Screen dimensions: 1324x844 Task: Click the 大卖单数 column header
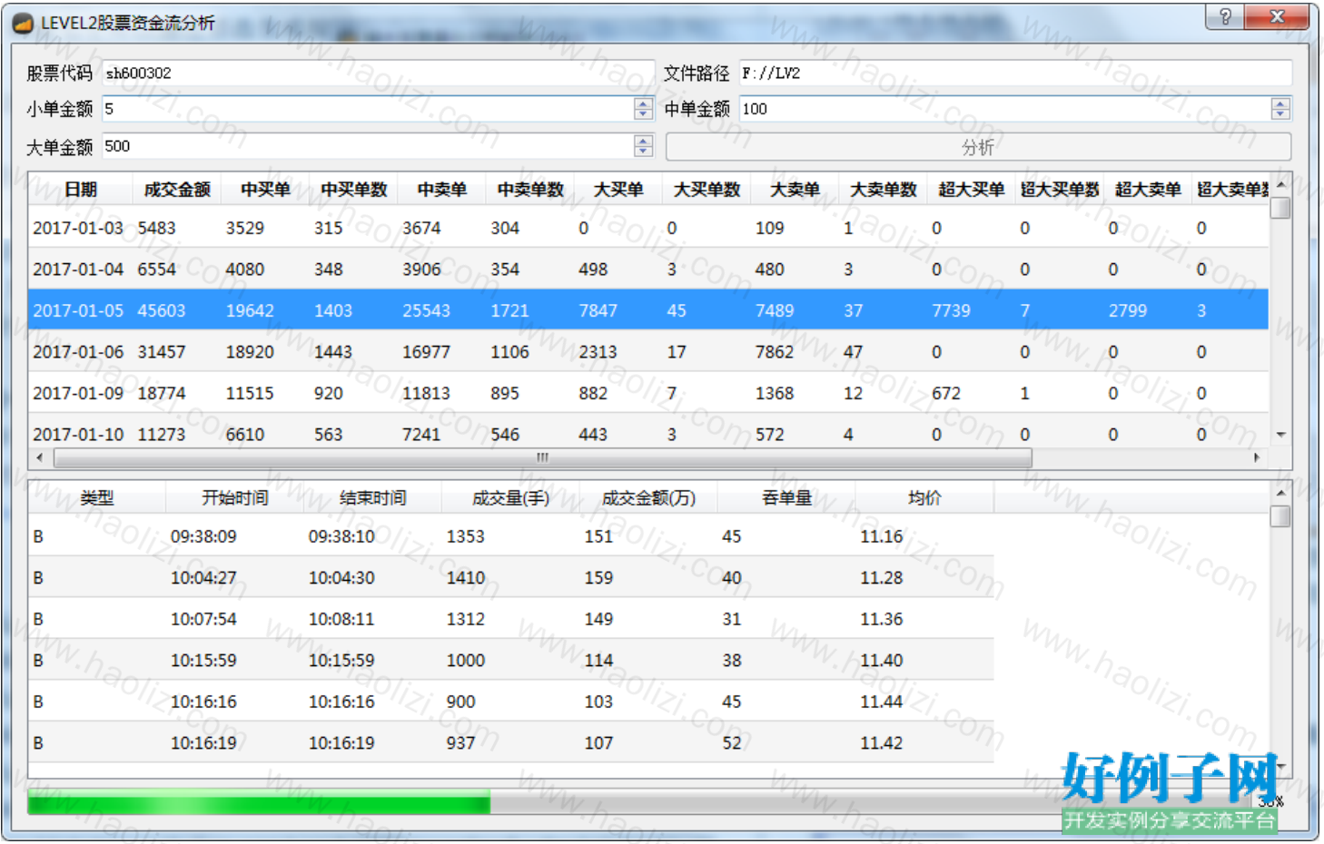883,190
